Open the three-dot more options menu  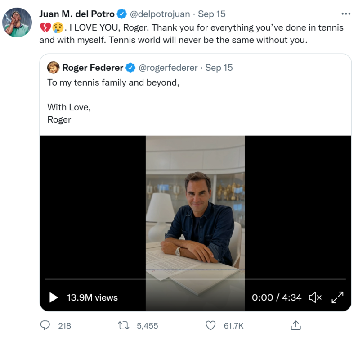(345, 14)
